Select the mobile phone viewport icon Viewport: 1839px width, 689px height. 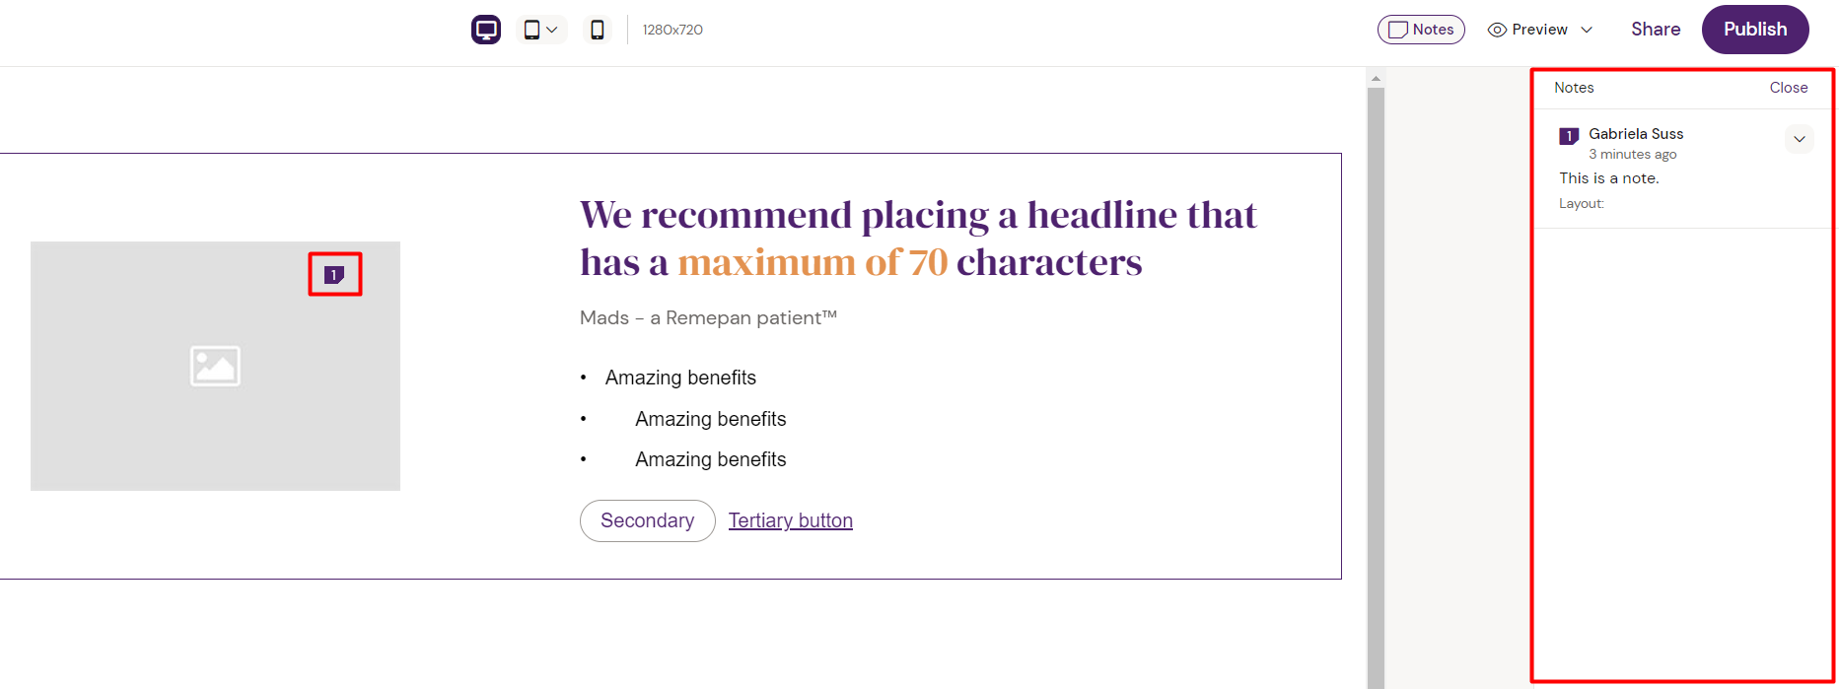(x=597, y=30)
